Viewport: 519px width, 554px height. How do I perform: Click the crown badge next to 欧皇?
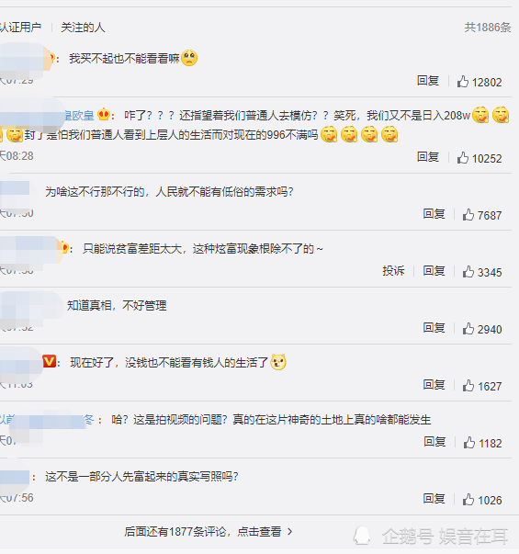click(104, 115)
